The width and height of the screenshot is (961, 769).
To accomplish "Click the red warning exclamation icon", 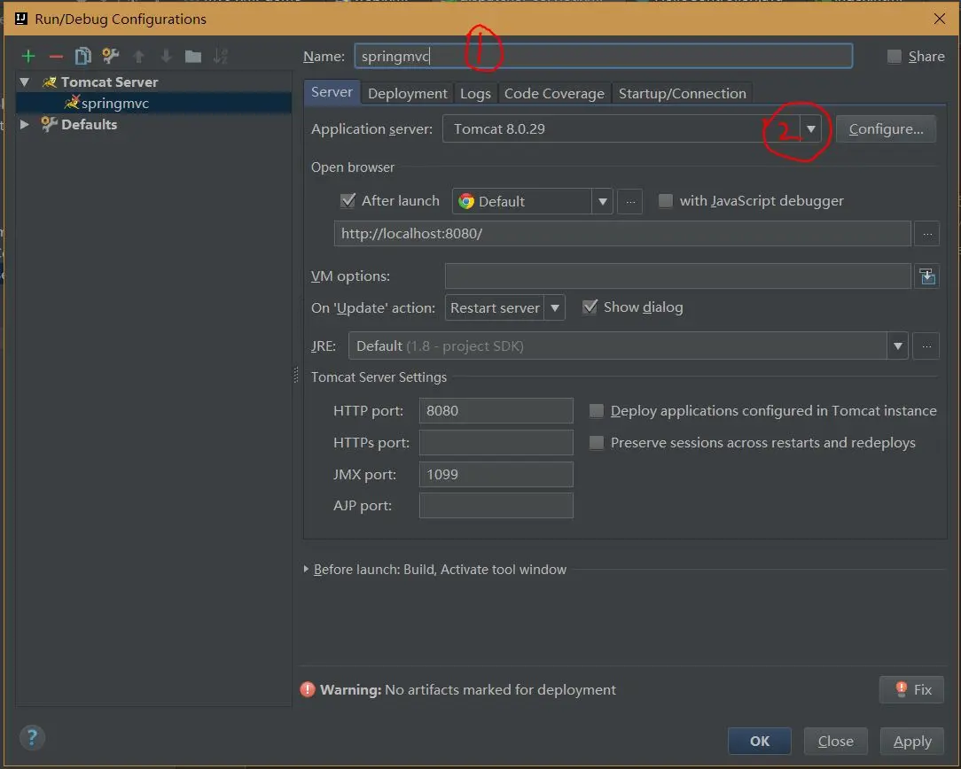I will (x=308, y=690).
